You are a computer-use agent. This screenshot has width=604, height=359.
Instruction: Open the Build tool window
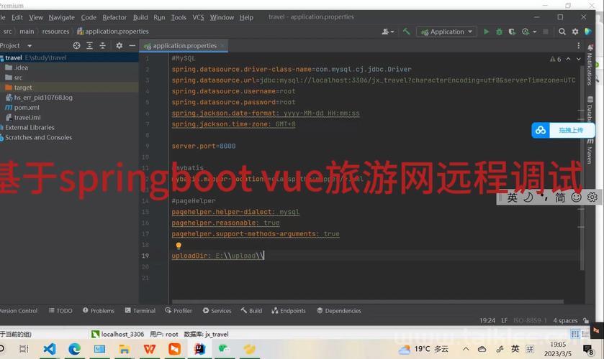pyautogui.click(x=251, y=311)
